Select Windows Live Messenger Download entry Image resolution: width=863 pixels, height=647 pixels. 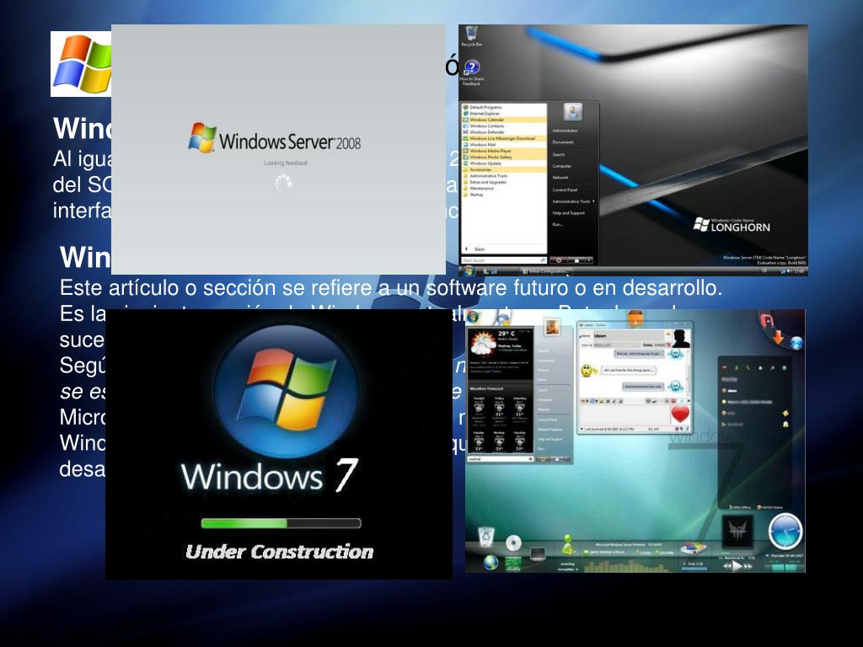505,138
